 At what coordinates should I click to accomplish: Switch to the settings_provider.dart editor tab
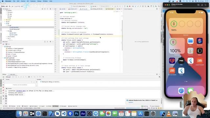(97, 9)
